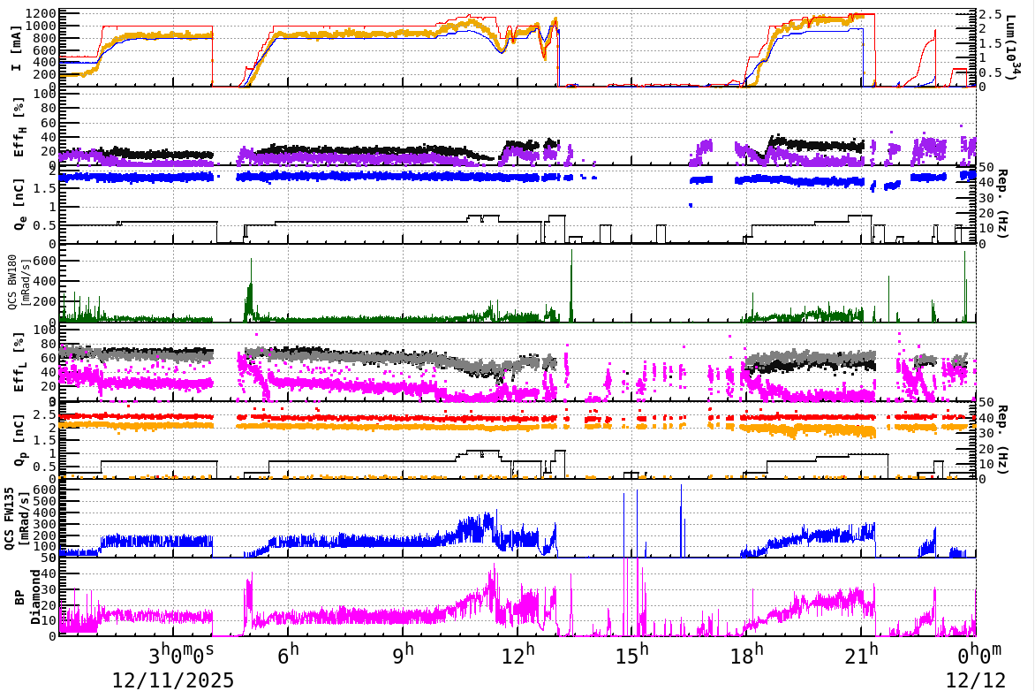Image resolution: width=1035 pixels, height=691 pixels.
Task: Click the "15h" time axis label
Action: click(x=632, y=655)
